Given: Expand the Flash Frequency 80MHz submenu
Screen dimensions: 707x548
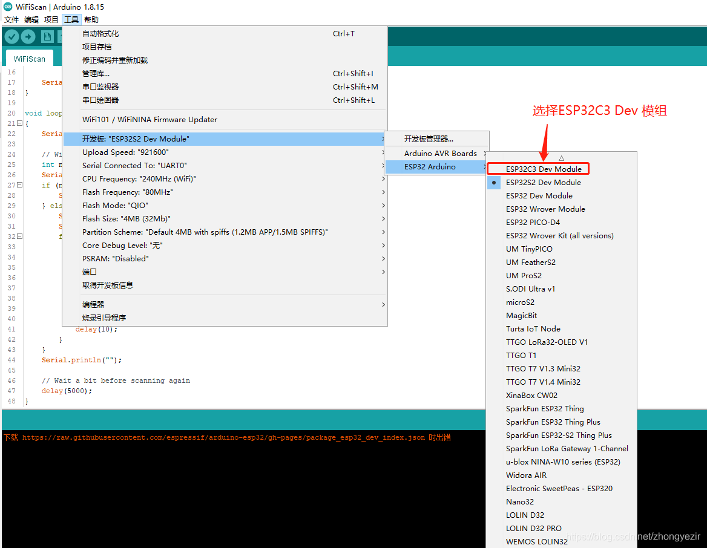Looking at the screenshot, I should [225, 192].
